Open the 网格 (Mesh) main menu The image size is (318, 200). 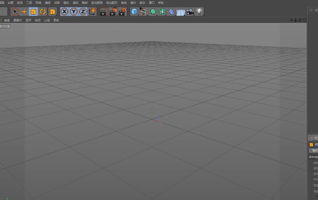38,3
